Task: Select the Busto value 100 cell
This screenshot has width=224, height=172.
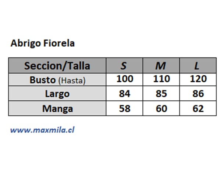Action: pyautogui.click(x=124, y=80)
